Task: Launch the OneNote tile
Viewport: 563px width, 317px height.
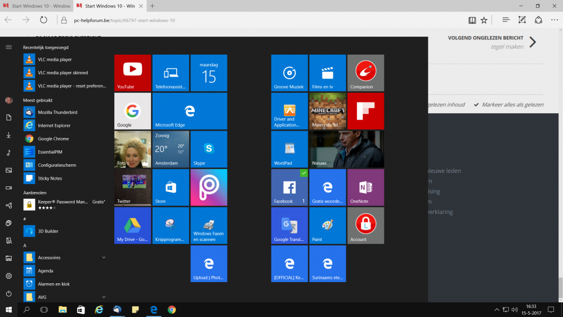Action: click(365, 187)
